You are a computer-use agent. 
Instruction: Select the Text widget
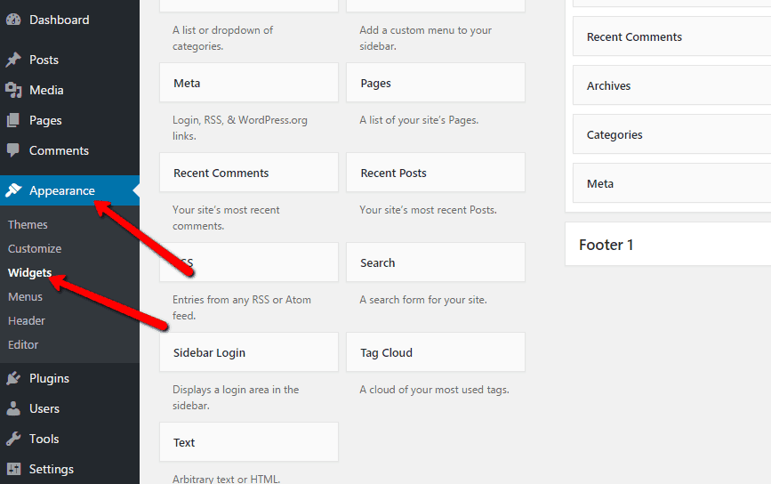(x=249, y=442)
